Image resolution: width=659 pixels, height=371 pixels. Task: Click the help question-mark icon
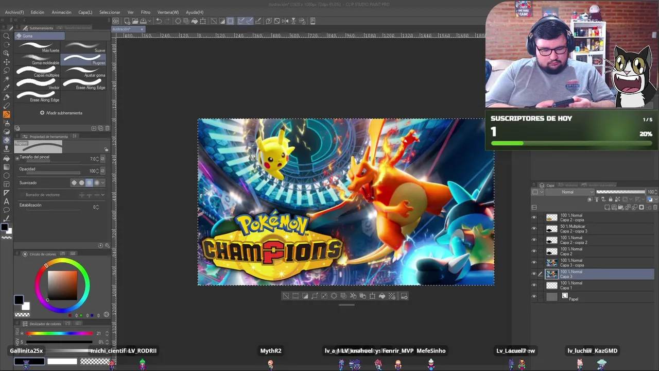tap(269, 21)
